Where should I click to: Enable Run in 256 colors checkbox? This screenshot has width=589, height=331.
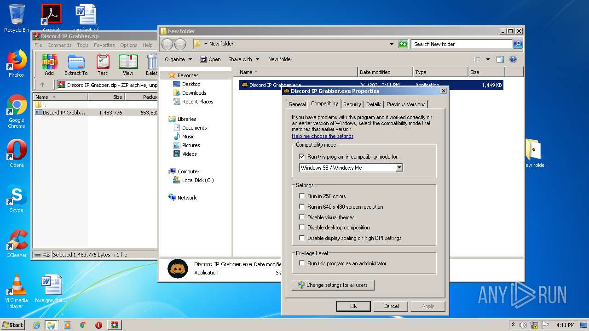click(302, 196)
